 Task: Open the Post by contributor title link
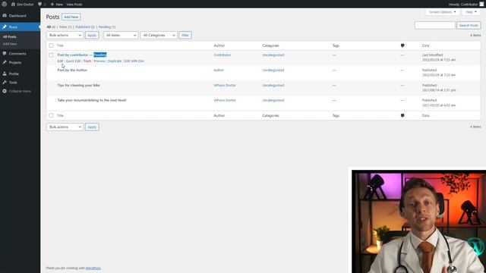[73, 55]
